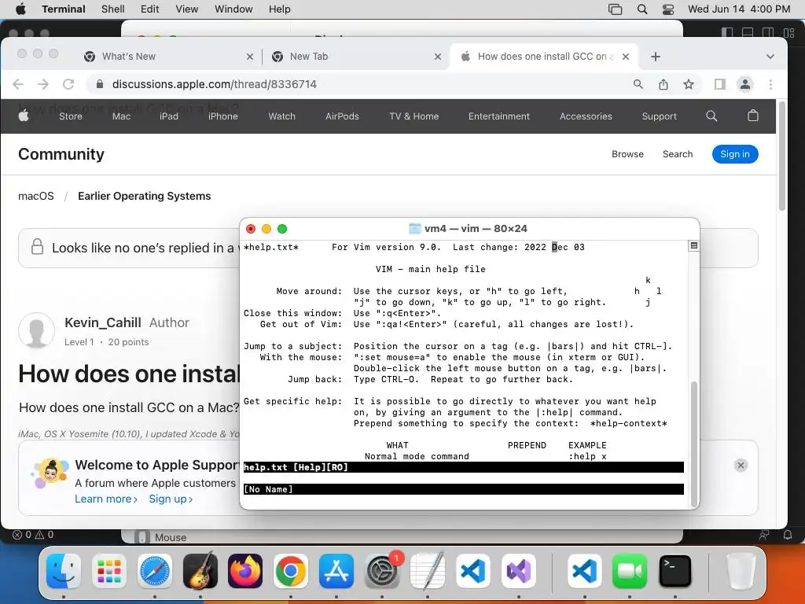Click the Sign up link

click(x=171, y=499)
